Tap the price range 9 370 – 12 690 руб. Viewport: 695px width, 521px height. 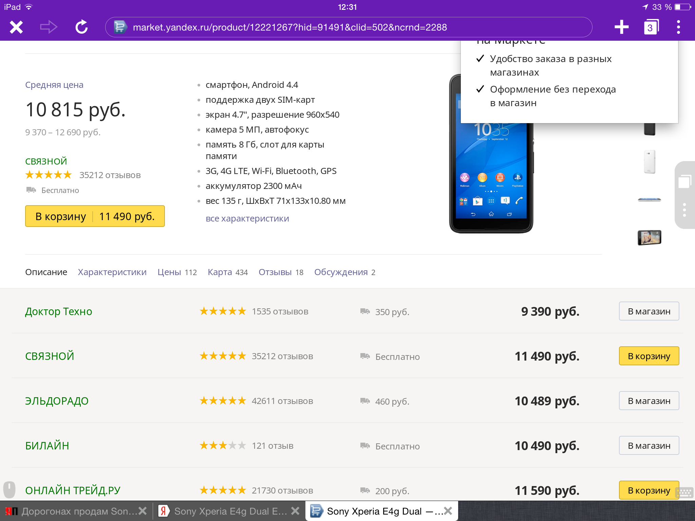63,132
